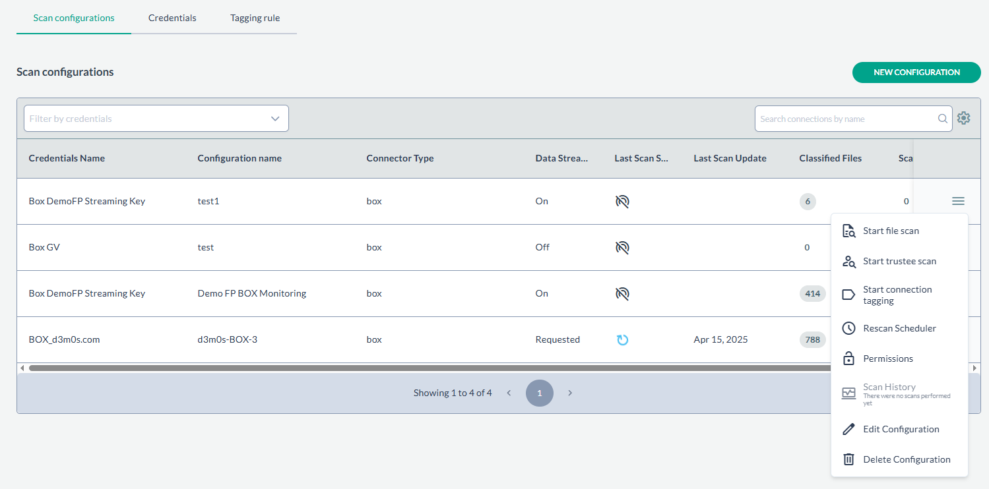
Task: Click the Edit Configuration pencil icon
Action: [849, 429]
